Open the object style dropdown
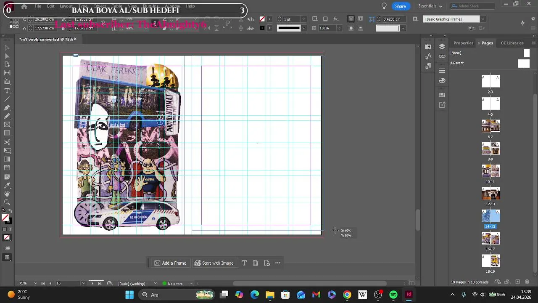 tap(483, 19)
